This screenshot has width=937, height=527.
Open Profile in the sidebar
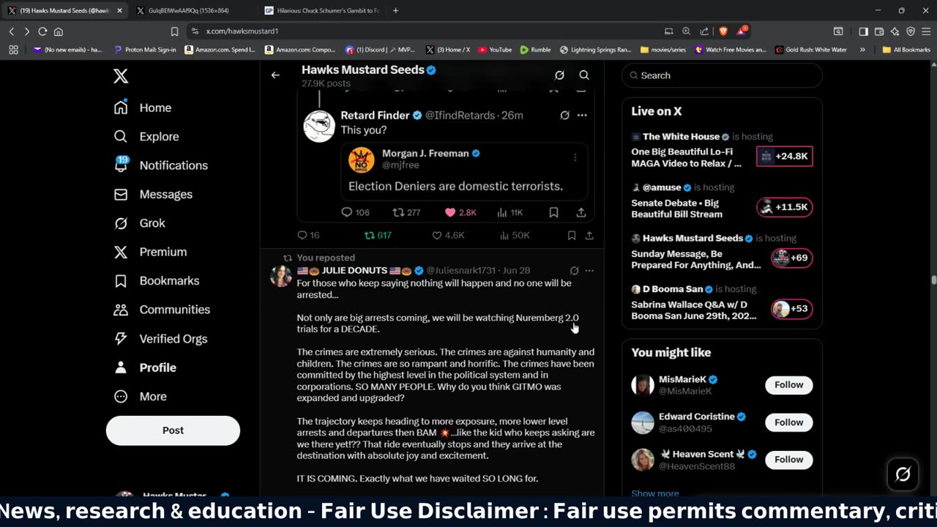click(x=145, y=367)
